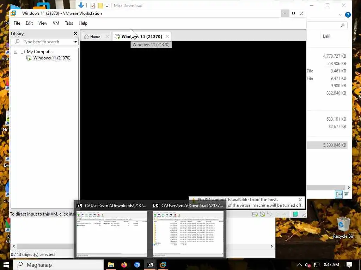
Task: Open the Action Center notifications icon
Action: point(349,265)
